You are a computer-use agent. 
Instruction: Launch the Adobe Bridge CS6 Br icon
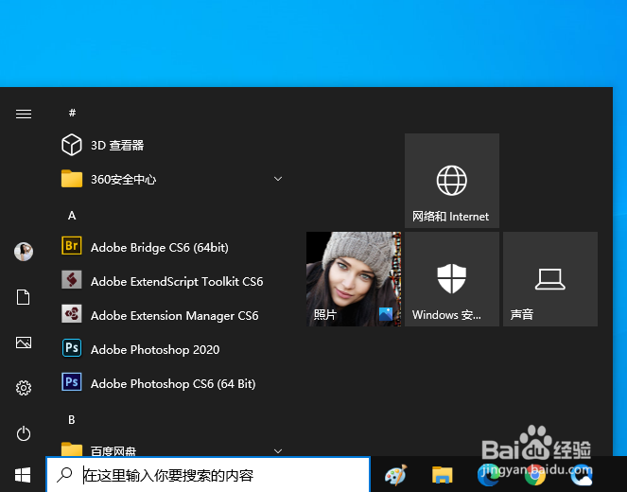(72, 246)
